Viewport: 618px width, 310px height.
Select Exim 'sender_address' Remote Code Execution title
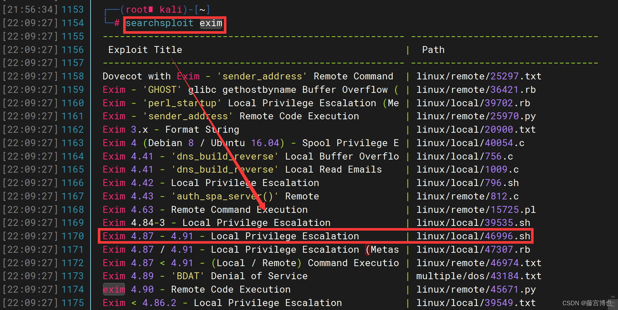pyautogui.click(x=231, y=116)
